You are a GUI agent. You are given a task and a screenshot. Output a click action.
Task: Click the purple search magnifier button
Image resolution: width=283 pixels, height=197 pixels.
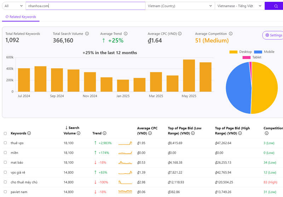pos(274,6)
